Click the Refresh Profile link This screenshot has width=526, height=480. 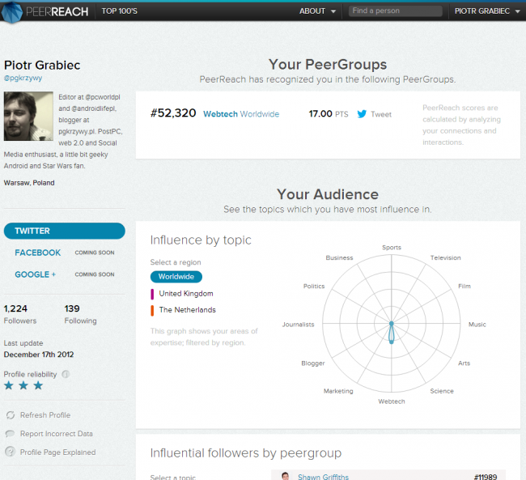coord(45,415)
